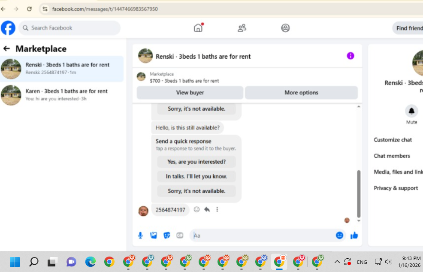The image size is (423, 272).
Task: Open more options for 2564874197 message
Action: tap(217, 209)
